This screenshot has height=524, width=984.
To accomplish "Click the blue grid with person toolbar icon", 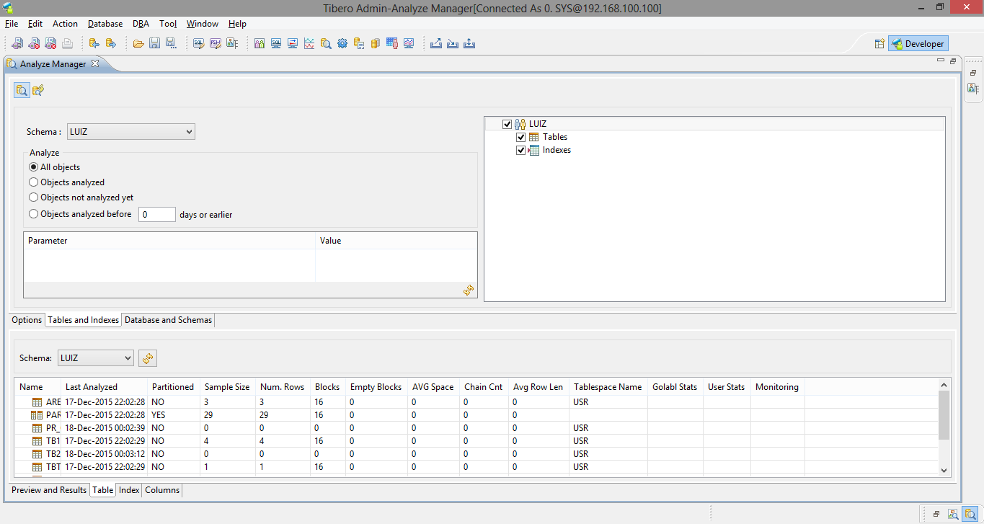I will (392, 44).
